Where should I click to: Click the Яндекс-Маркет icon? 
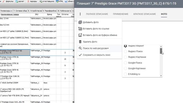[126, 46]
